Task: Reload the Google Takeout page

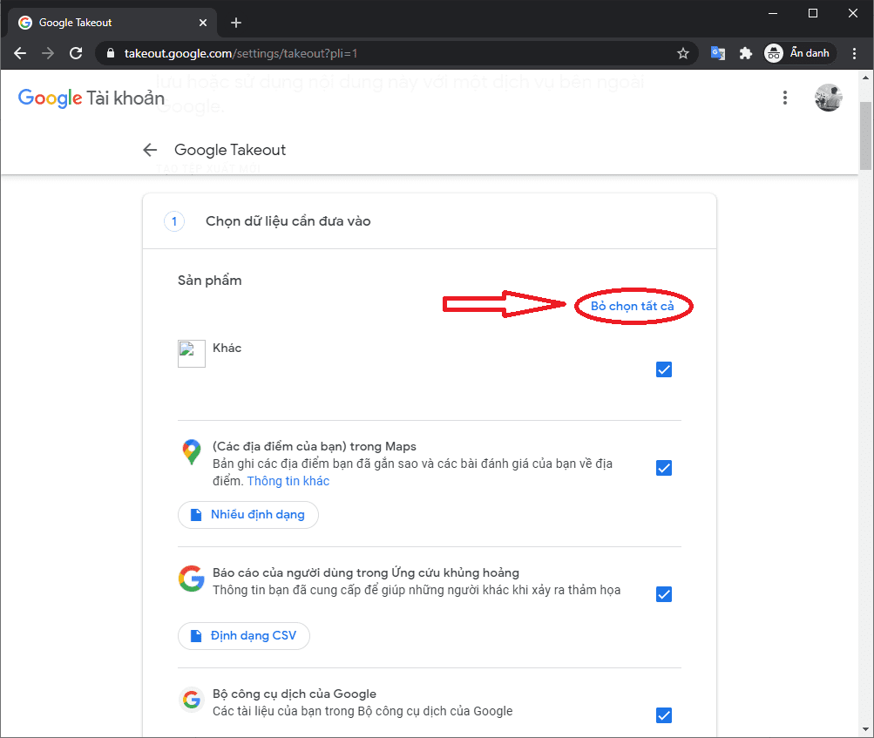Action: point(76,53)
